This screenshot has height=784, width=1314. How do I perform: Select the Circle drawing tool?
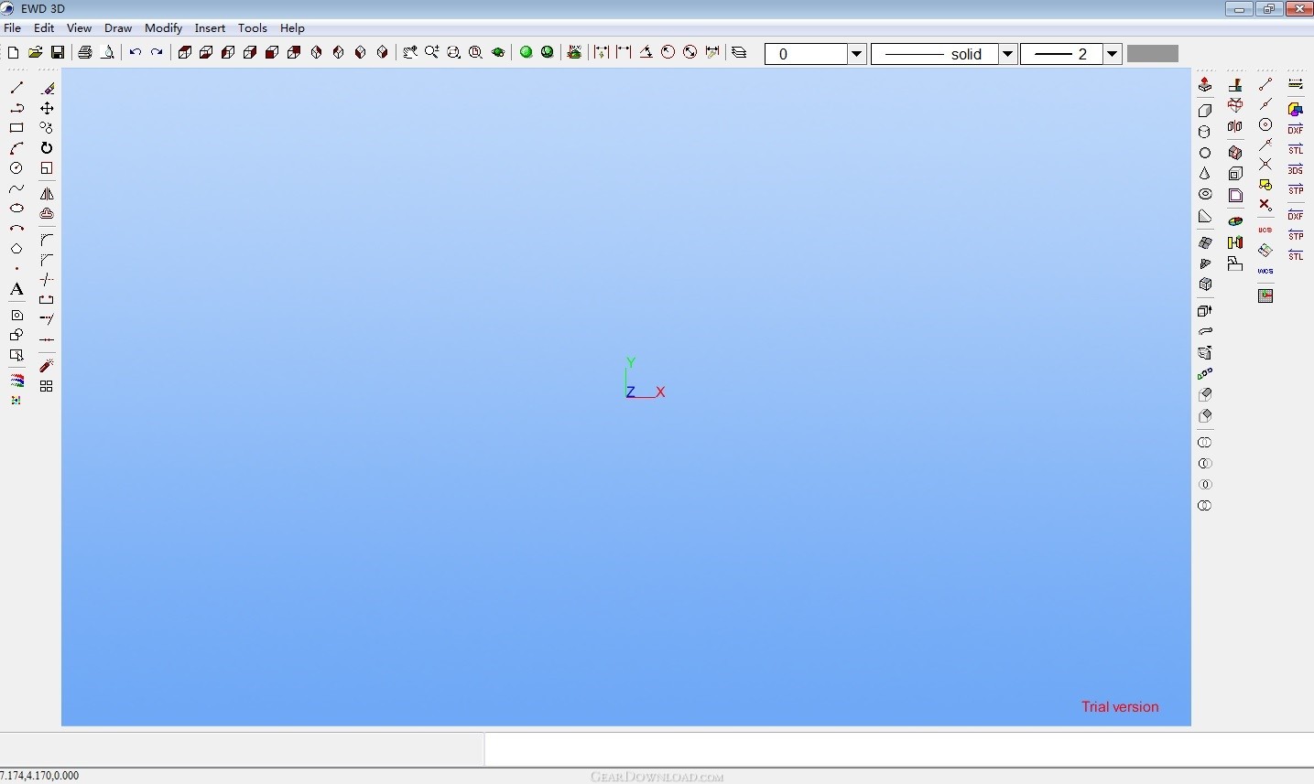click(16, 168)
